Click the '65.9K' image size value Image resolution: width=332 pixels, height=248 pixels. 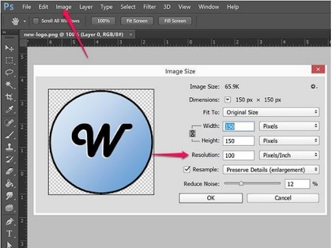pos(231,87)
